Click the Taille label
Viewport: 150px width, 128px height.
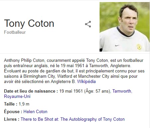pyautogui.click(x=11, y=104)
